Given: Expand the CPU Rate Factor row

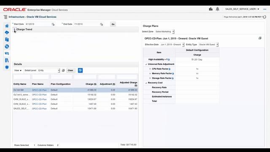Looking at the screenshot, I should [150, 69].
